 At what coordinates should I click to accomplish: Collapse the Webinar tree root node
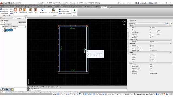tap(1, 29)
